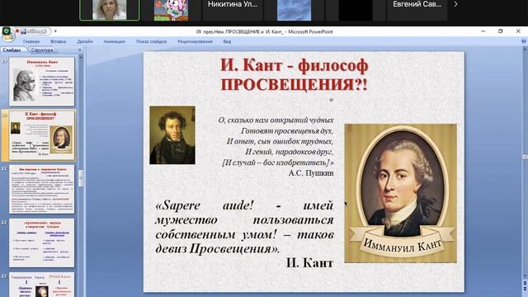Switch to the Дизайн ribbon tab
528x297 pixels.
click(x=85, y=41)
